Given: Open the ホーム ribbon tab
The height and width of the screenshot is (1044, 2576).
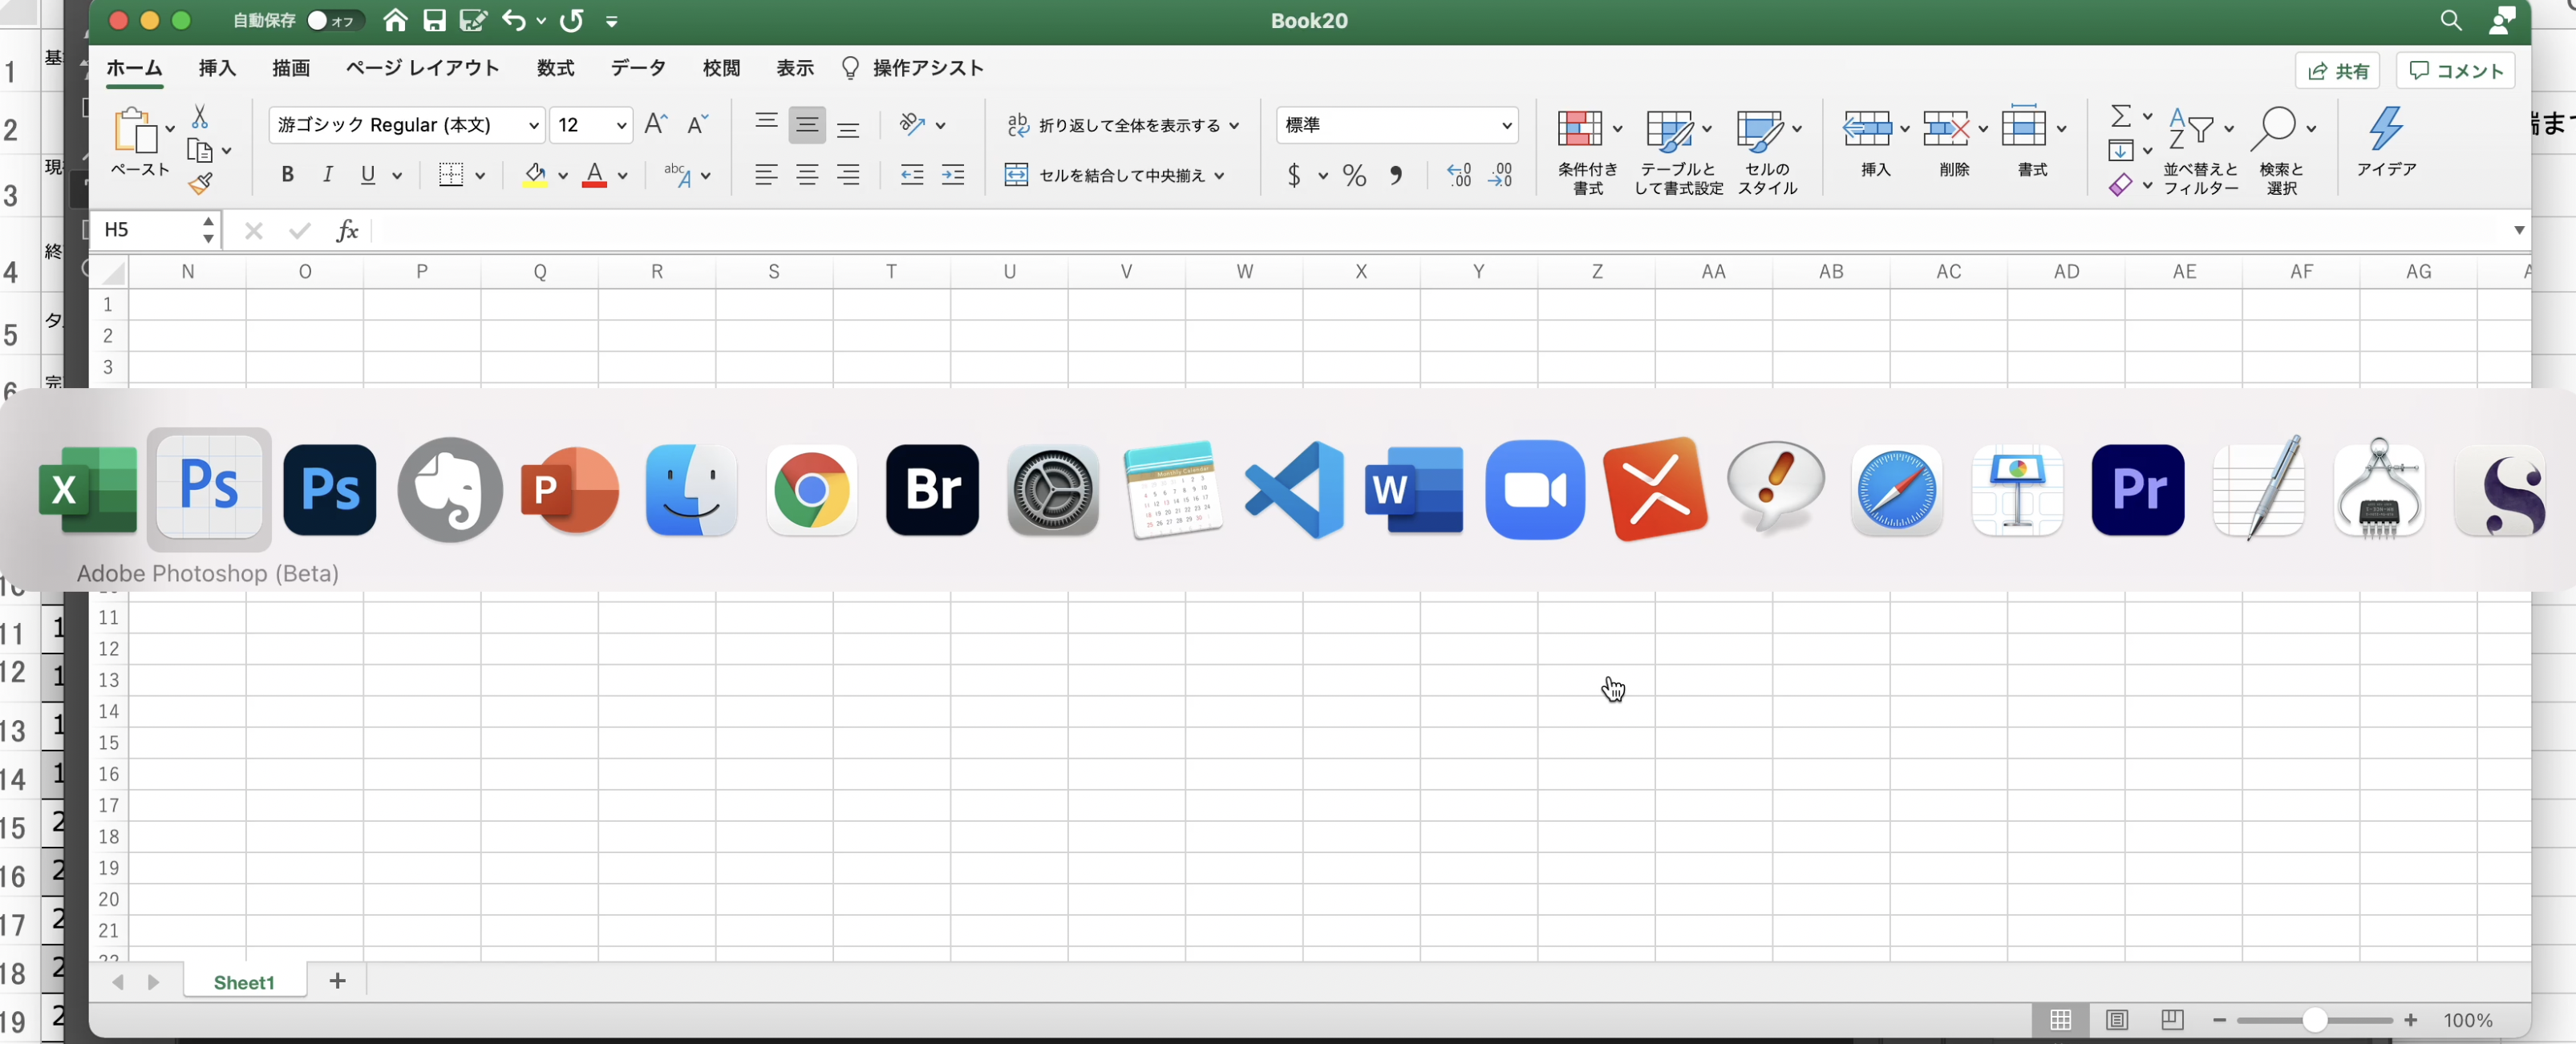Looking at the screenshot, I should [134, 68].
